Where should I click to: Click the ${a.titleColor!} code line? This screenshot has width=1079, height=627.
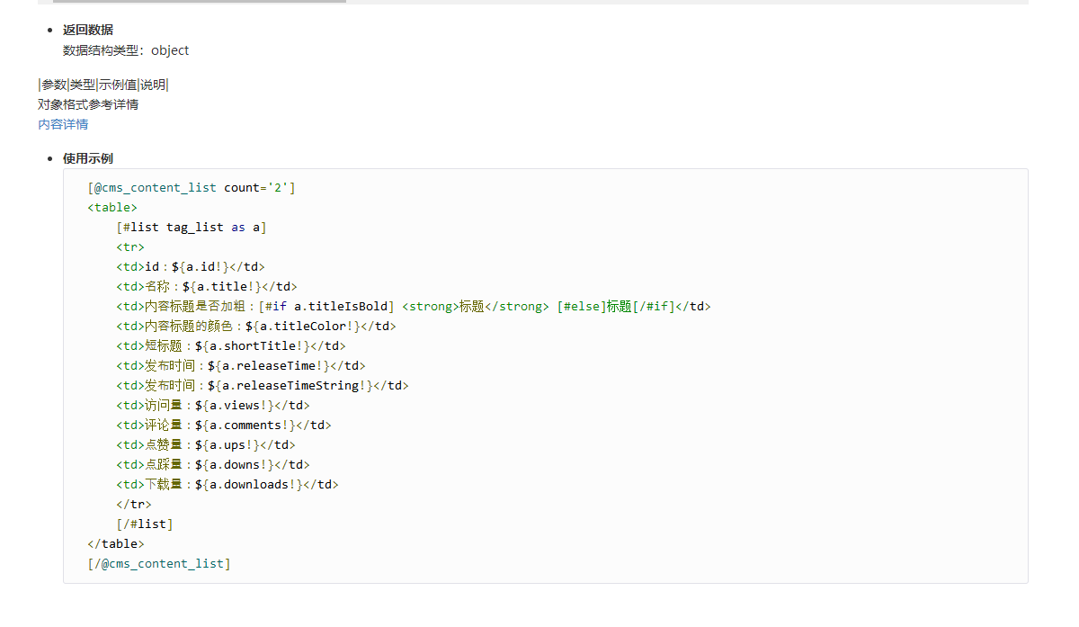256,327
